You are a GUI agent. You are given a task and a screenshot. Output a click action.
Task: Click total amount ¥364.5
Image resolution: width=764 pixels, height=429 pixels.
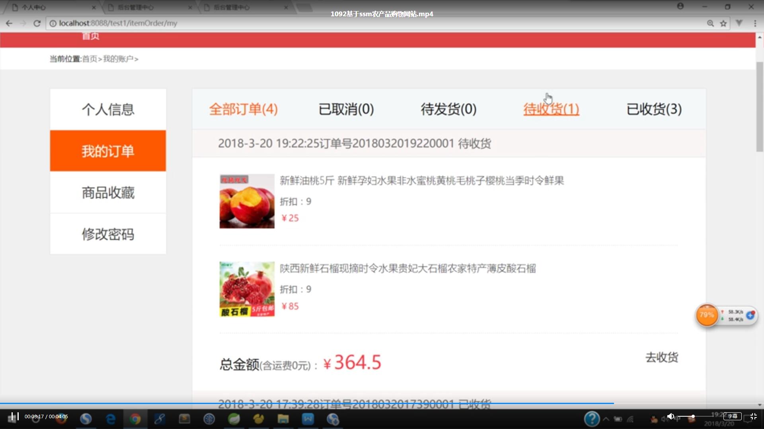click(x=352, y=362)
